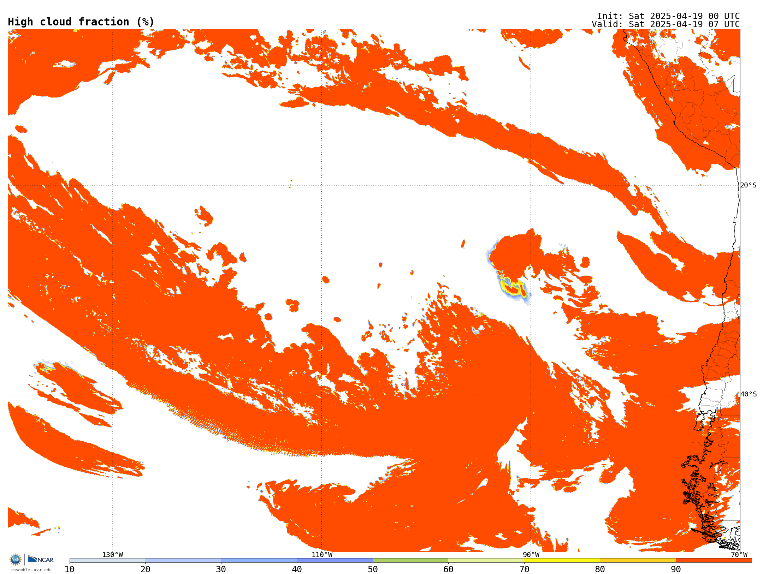The height and width of the screenshot is (574, 763).
Task: Pick the 60-70 pale yellow-green colorbar segment
Action: coord(486,561)
